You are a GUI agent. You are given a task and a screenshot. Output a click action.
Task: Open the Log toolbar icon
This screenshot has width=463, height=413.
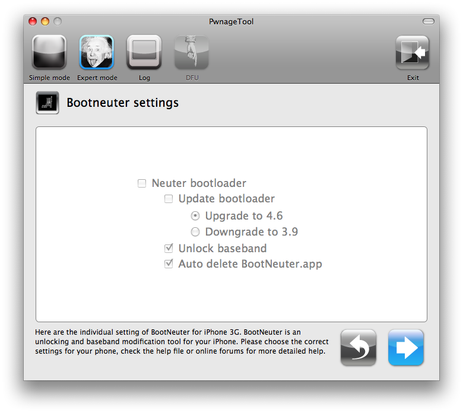[144, 52]
